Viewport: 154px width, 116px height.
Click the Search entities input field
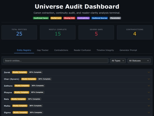pos(56,61)
